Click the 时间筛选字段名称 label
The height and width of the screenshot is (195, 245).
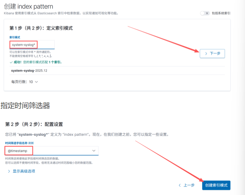tap(16, 143)
